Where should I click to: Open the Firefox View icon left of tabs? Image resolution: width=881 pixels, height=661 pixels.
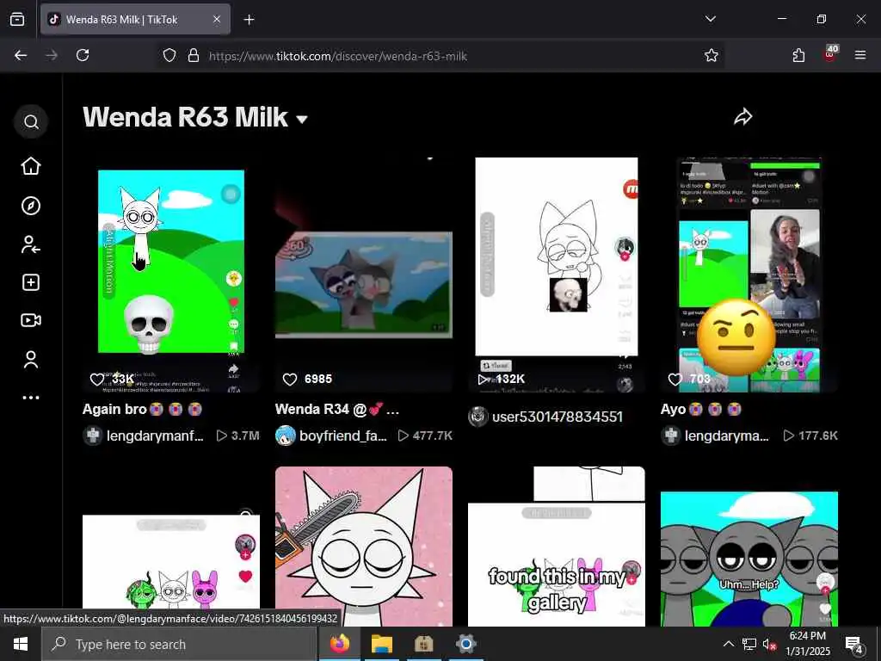[17, 19]
